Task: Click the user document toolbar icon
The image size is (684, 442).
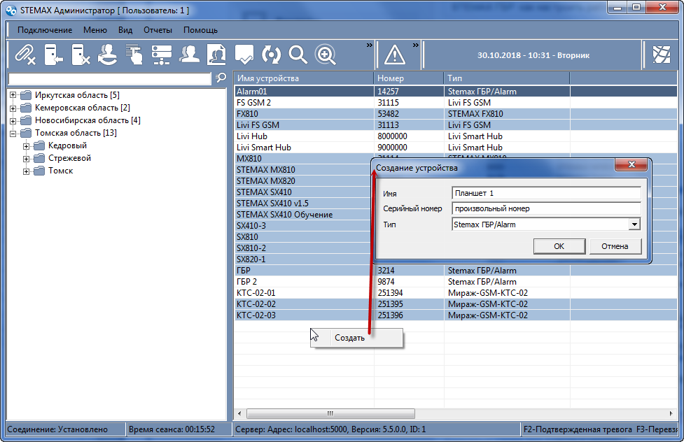Action: coord(216,55)
